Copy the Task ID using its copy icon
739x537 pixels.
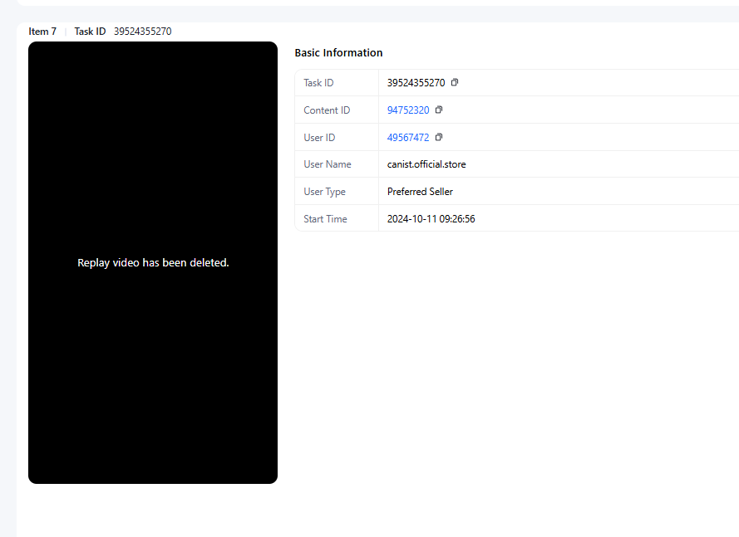pos(455,83)
